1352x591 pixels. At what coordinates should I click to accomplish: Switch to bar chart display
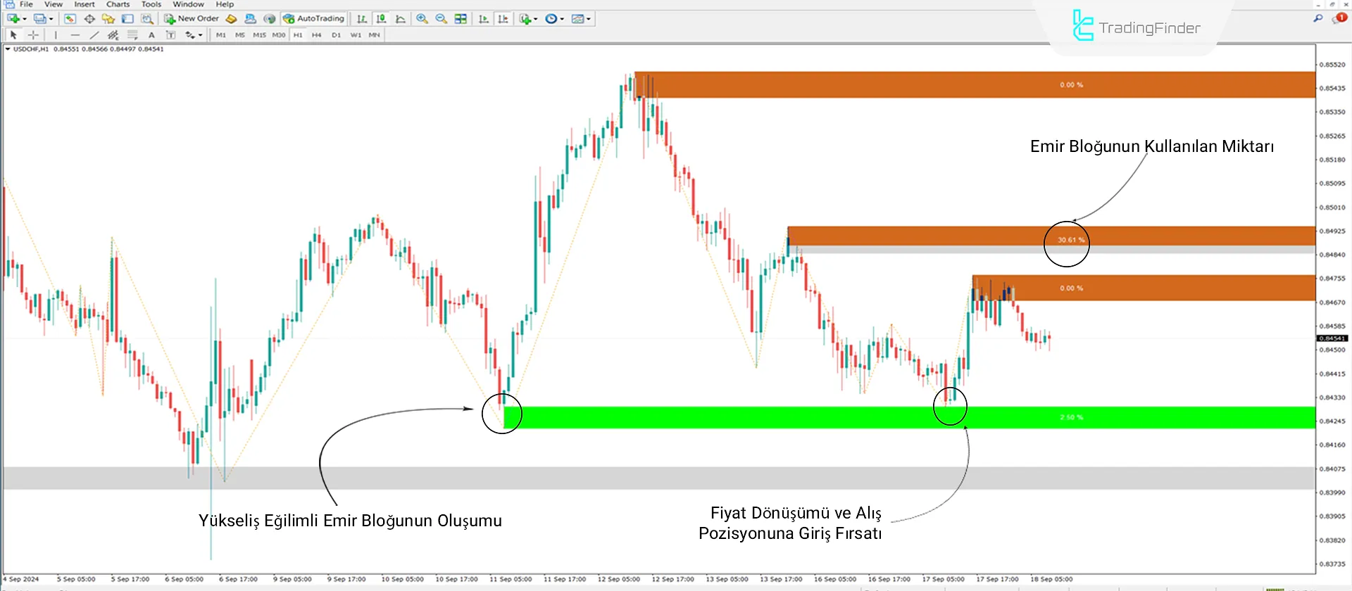[x=361, y=19]
